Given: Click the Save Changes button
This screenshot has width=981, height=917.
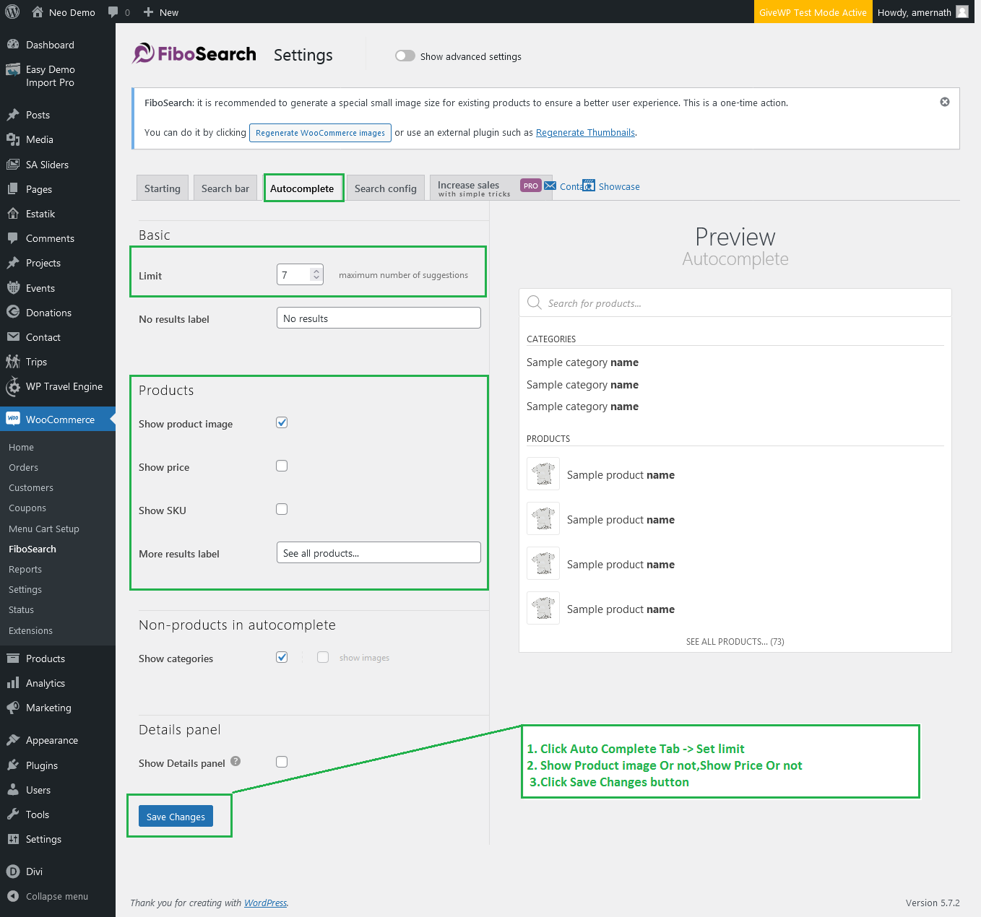Looking at the screenshot, I should point(176,817).
